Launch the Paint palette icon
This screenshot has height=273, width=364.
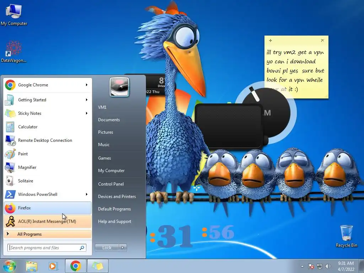pos(10,154)
